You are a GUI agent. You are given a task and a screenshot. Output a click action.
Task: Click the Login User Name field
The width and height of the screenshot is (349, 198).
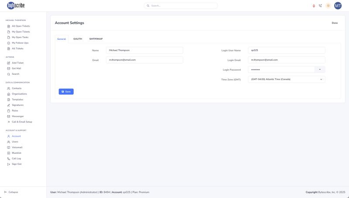point(286,50)
